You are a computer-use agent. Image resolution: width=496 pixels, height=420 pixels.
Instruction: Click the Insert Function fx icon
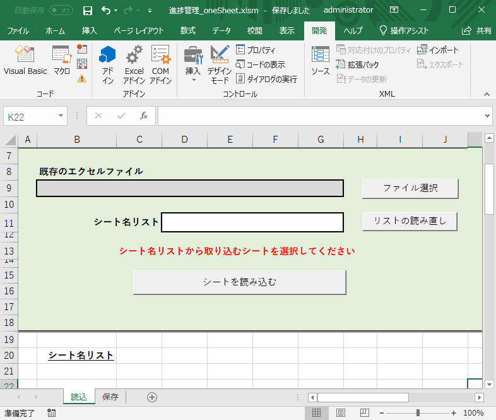click(144, 116)
